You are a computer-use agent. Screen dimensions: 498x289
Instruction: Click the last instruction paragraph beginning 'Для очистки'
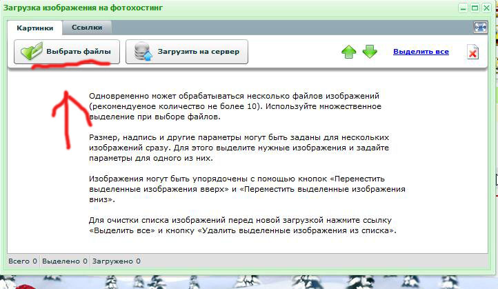click(244, 225)
